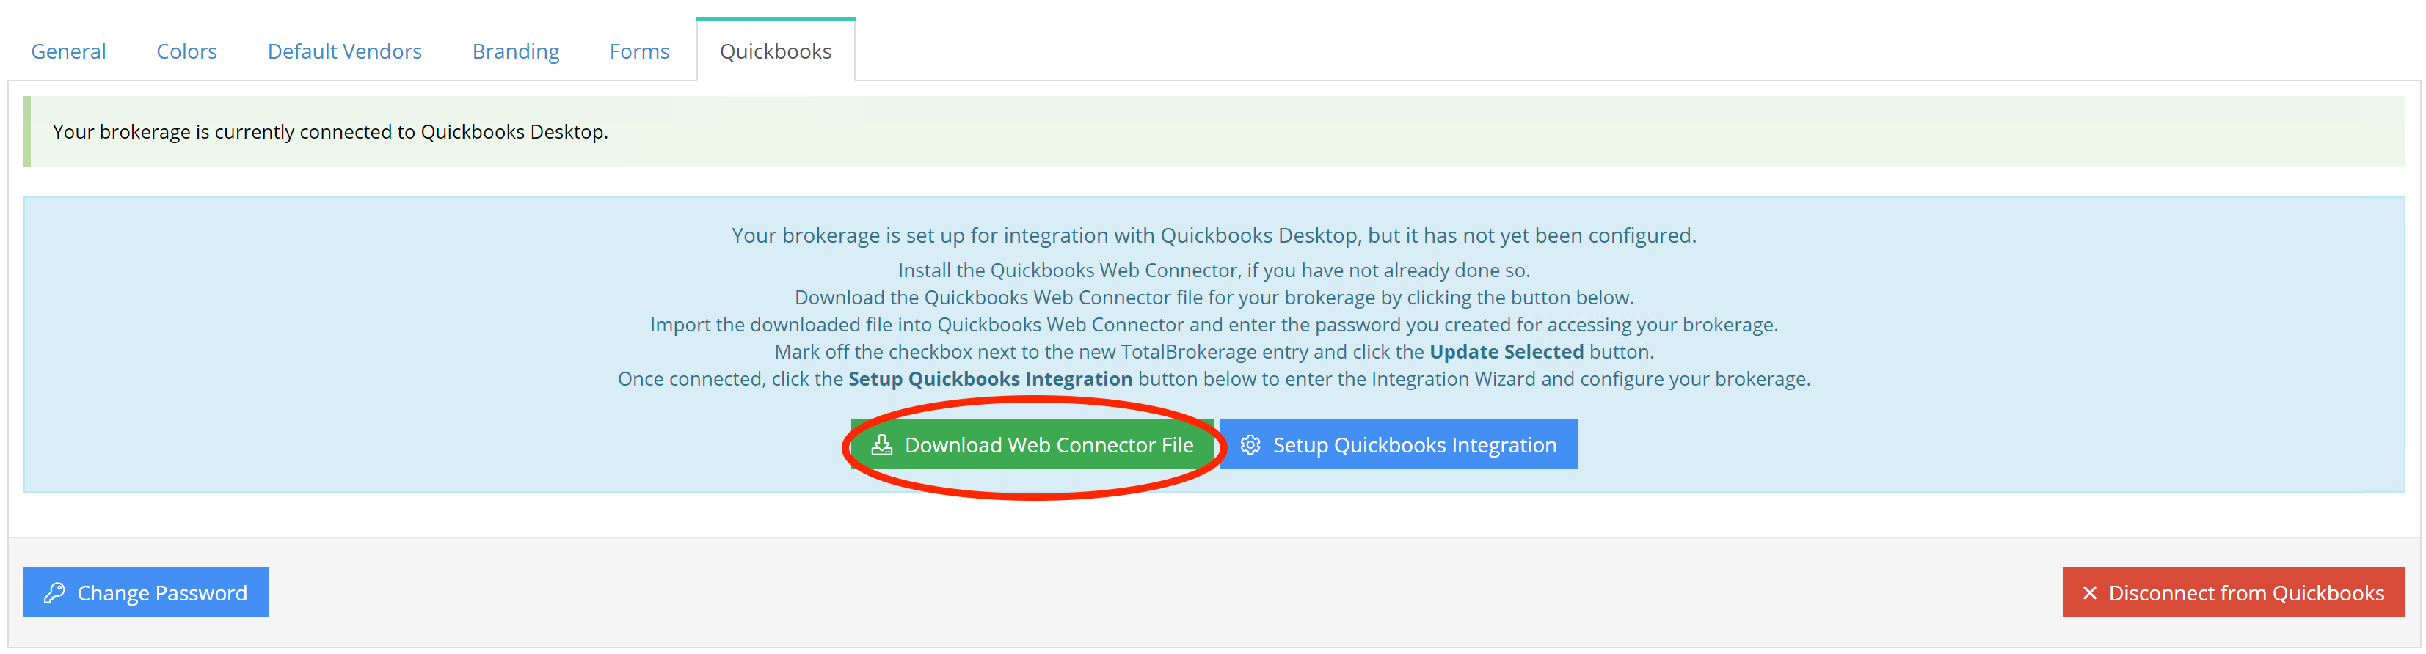Select the Forms tab
This screenshot has width=2426, height=654.
tap(638, 51)
